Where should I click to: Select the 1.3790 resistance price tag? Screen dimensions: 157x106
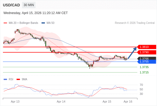[146, 52]
